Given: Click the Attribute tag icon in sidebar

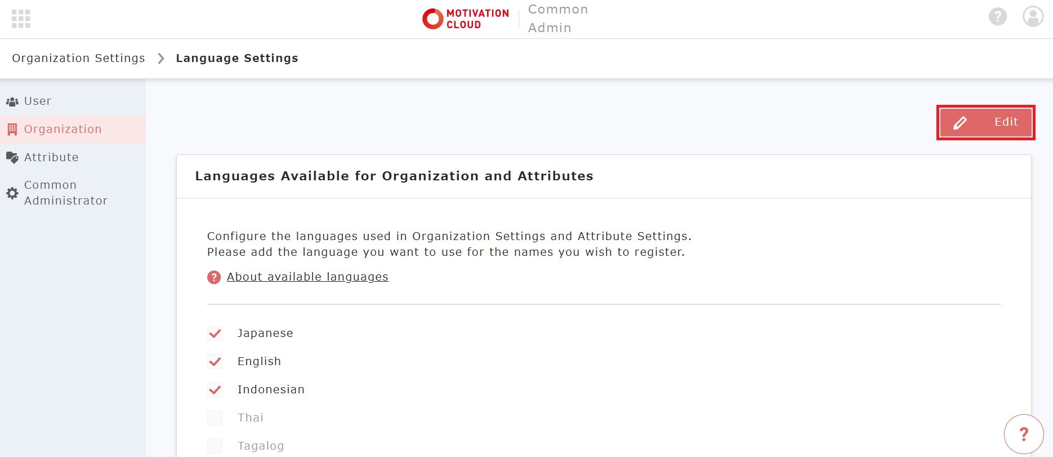Looking at the screenshot, I should click(12, 158).
